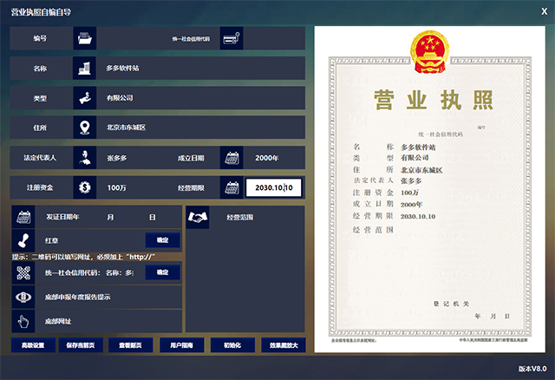555x380 pixels.
Task: Click the calendar icon for 经营期限
Action: pos(232,187)
